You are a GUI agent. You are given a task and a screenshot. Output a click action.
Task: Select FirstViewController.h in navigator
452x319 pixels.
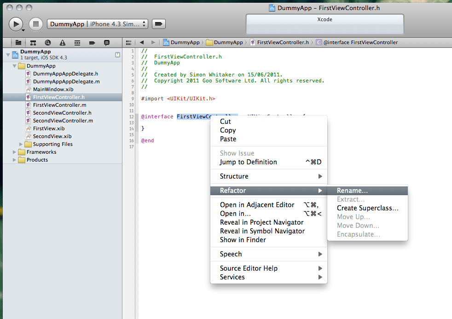(x=62, y=97)
